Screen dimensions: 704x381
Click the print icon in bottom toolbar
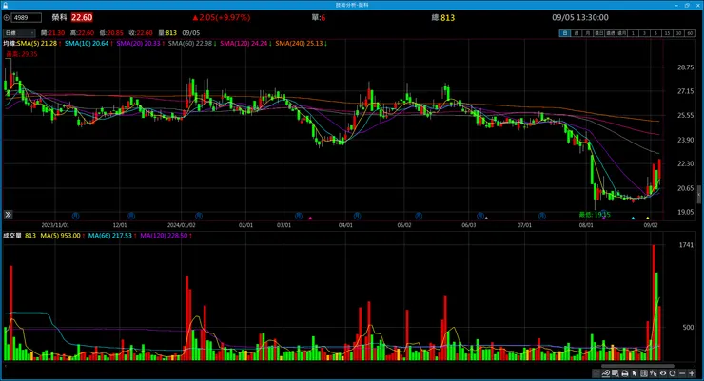624,373
